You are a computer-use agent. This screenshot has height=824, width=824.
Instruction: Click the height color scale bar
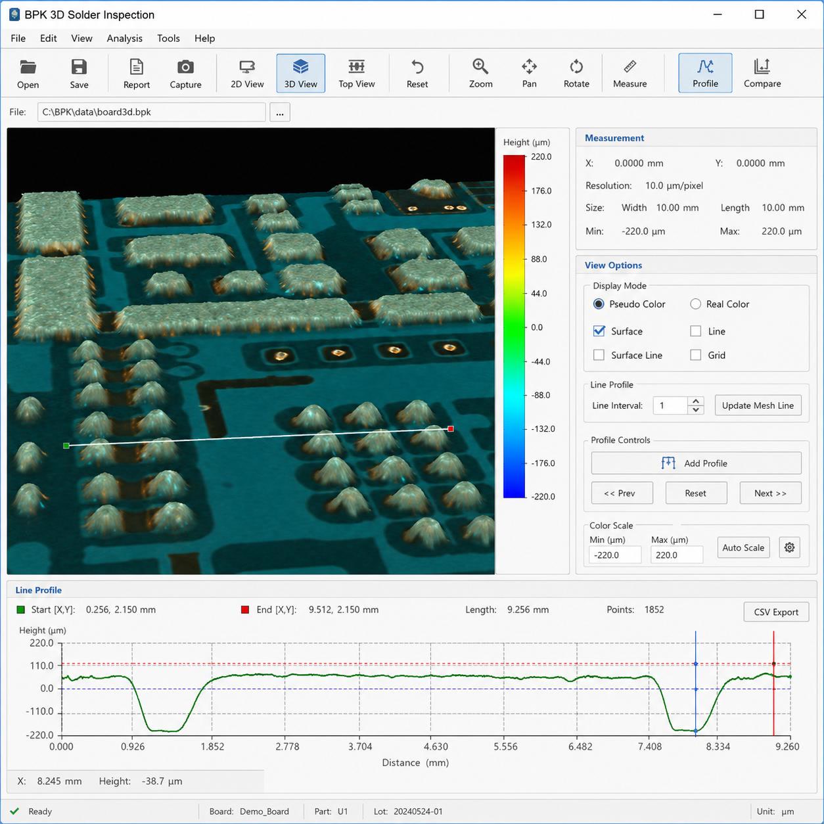pyautogui.click(x=515, y=327)
